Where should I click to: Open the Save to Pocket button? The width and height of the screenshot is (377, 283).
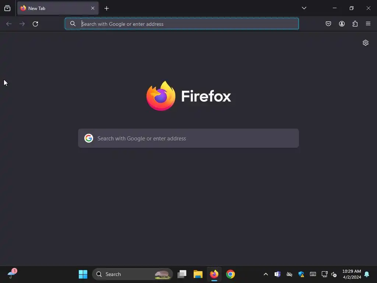click(328, 24)
